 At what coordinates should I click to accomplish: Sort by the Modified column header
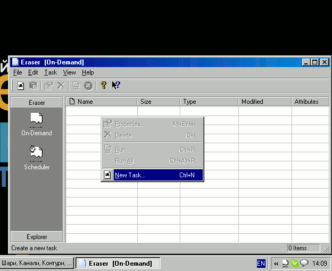265,102
